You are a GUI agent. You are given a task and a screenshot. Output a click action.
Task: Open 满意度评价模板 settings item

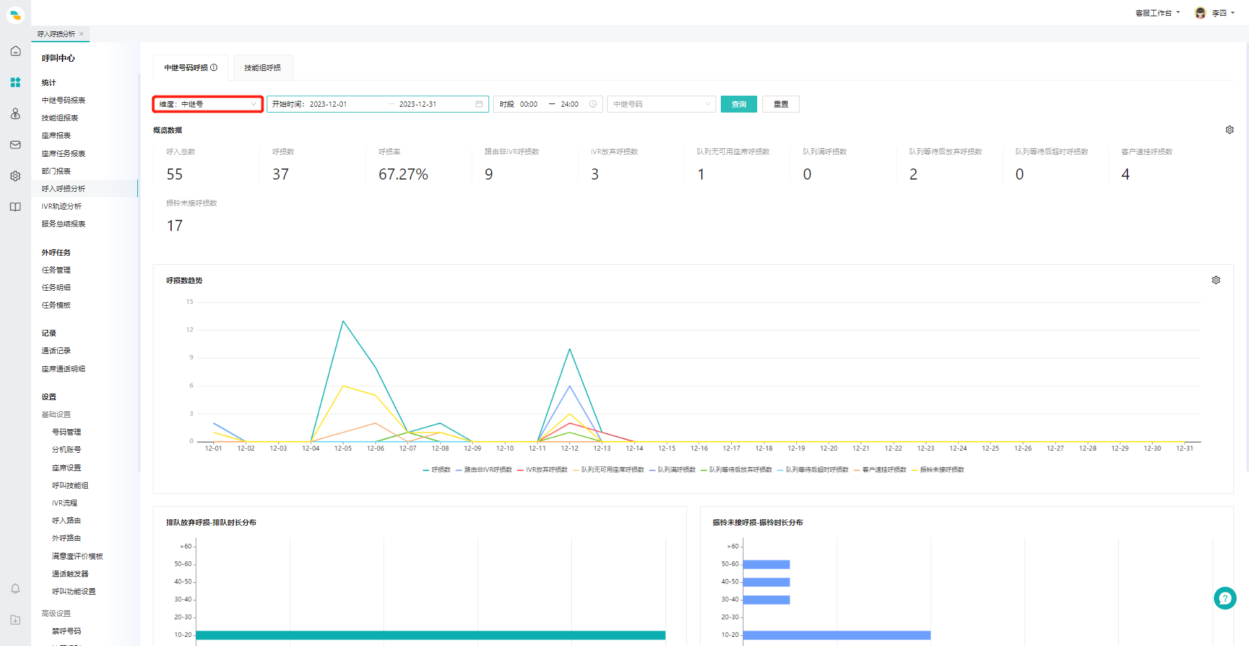(x=77, y=556)
